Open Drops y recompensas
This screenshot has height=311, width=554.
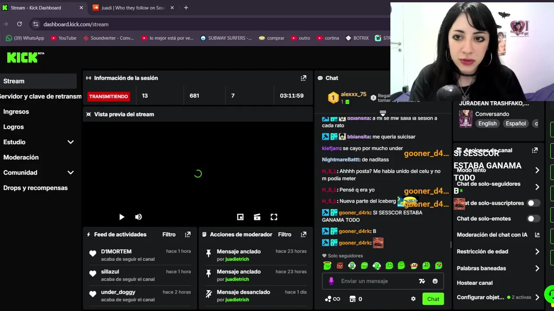click(35, 188)
